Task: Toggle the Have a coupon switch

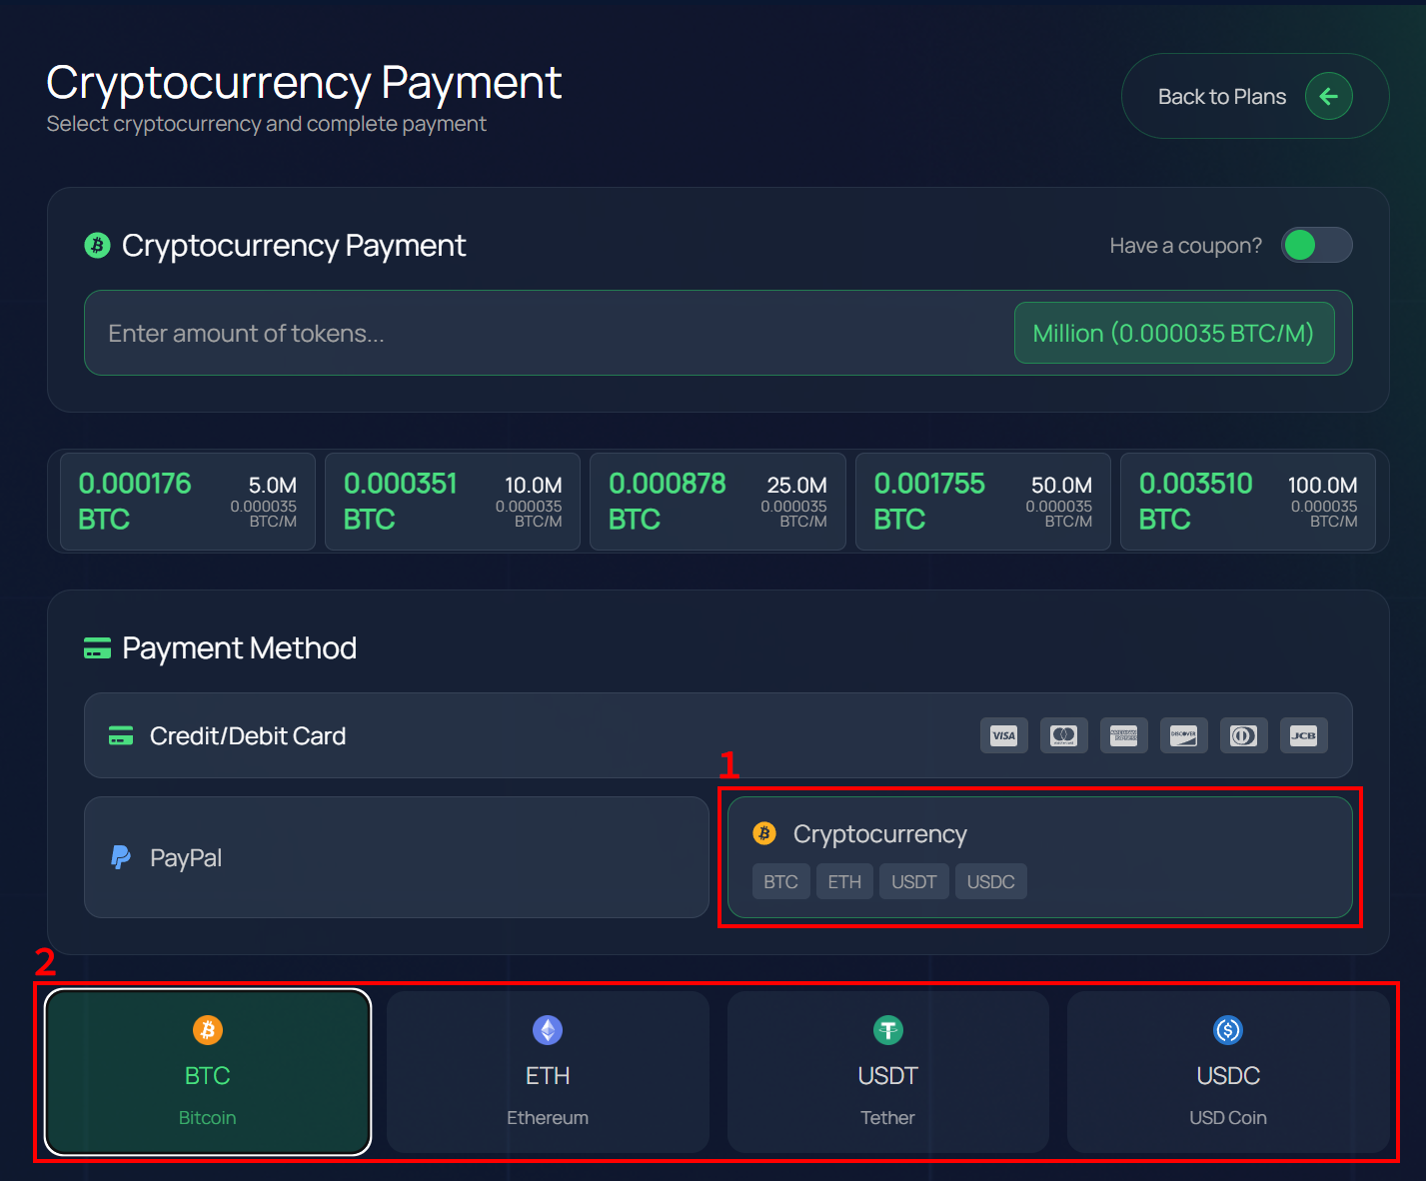Action: 1316,245
